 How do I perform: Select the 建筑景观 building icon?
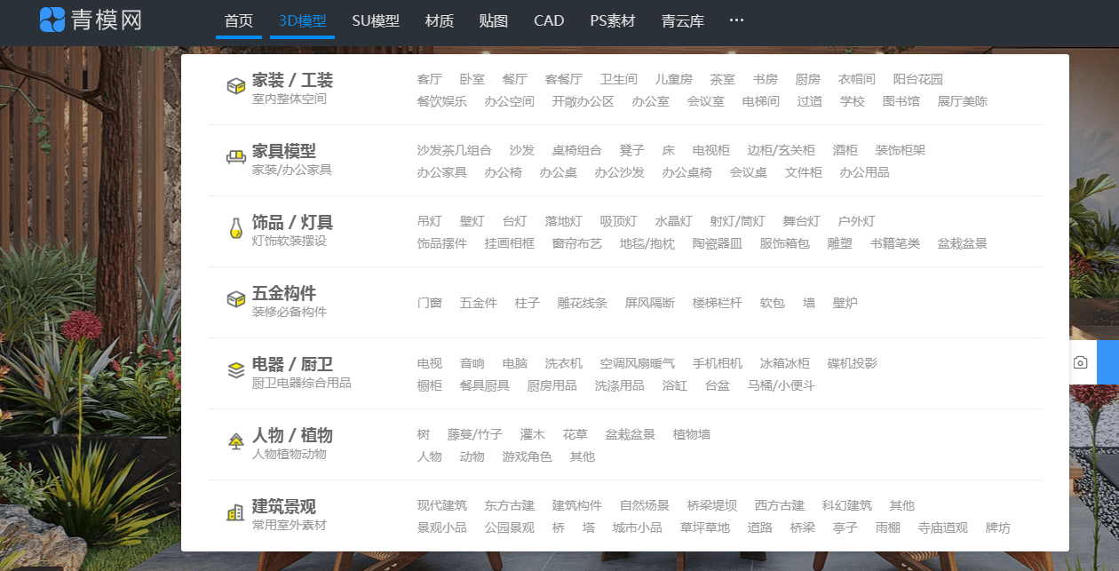(x=234, y=511)
